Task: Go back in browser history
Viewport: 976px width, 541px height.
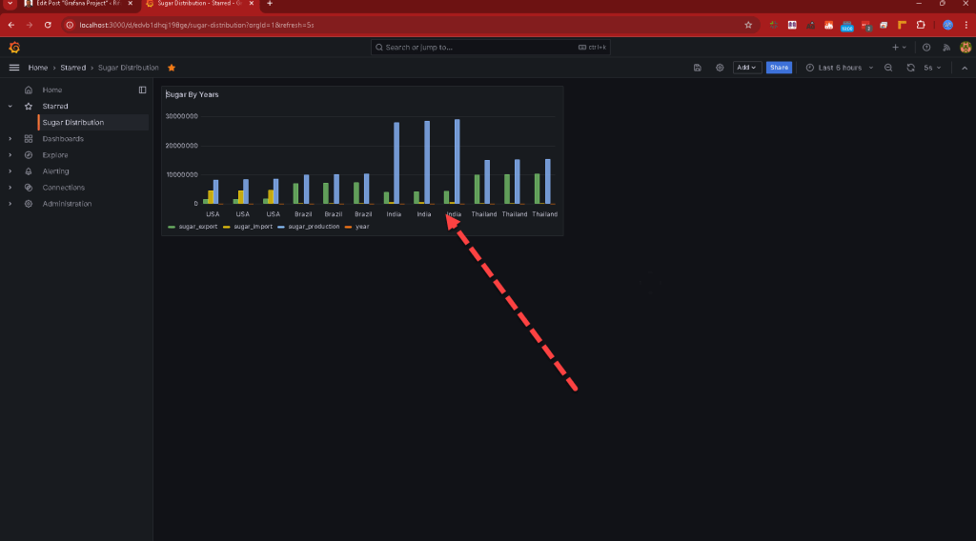Action: pos(11,25)
